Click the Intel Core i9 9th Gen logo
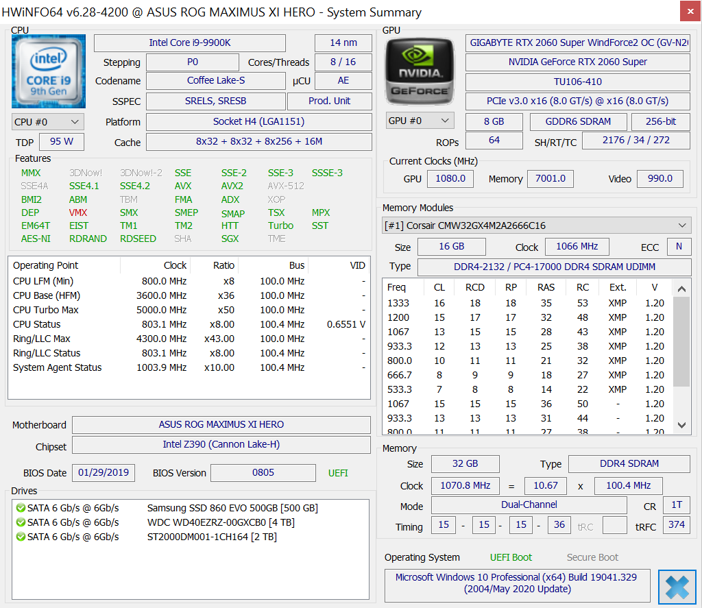This screenshot has height=608, width=702. point(49,71)
